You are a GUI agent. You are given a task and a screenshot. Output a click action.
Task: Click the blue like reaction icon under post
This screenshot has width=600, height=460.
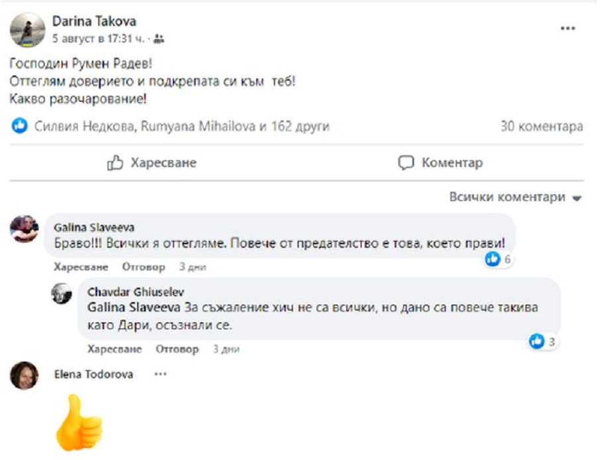pos(22,126)
